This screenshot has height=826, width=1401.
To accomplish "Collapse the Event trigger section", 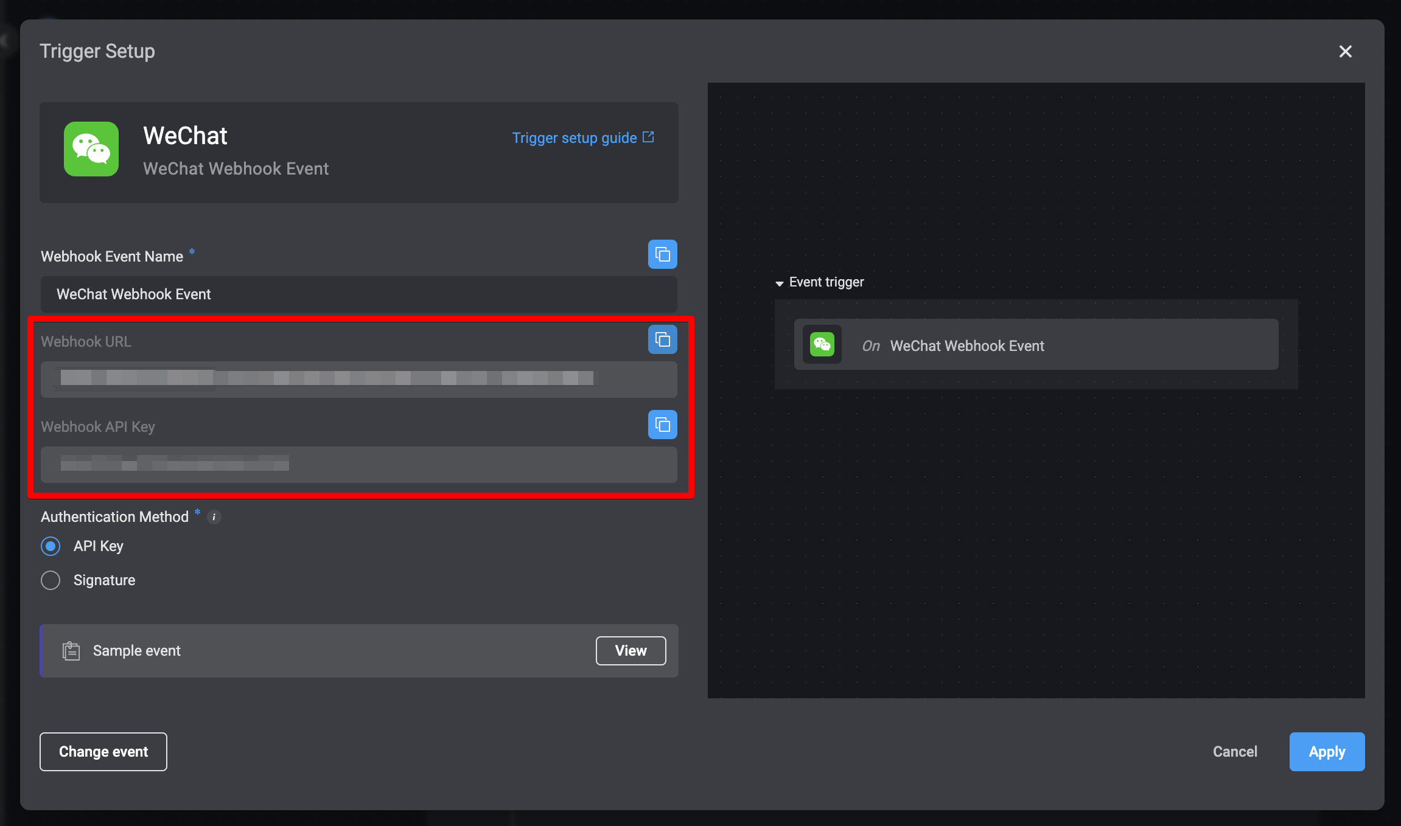I will 779,283.
